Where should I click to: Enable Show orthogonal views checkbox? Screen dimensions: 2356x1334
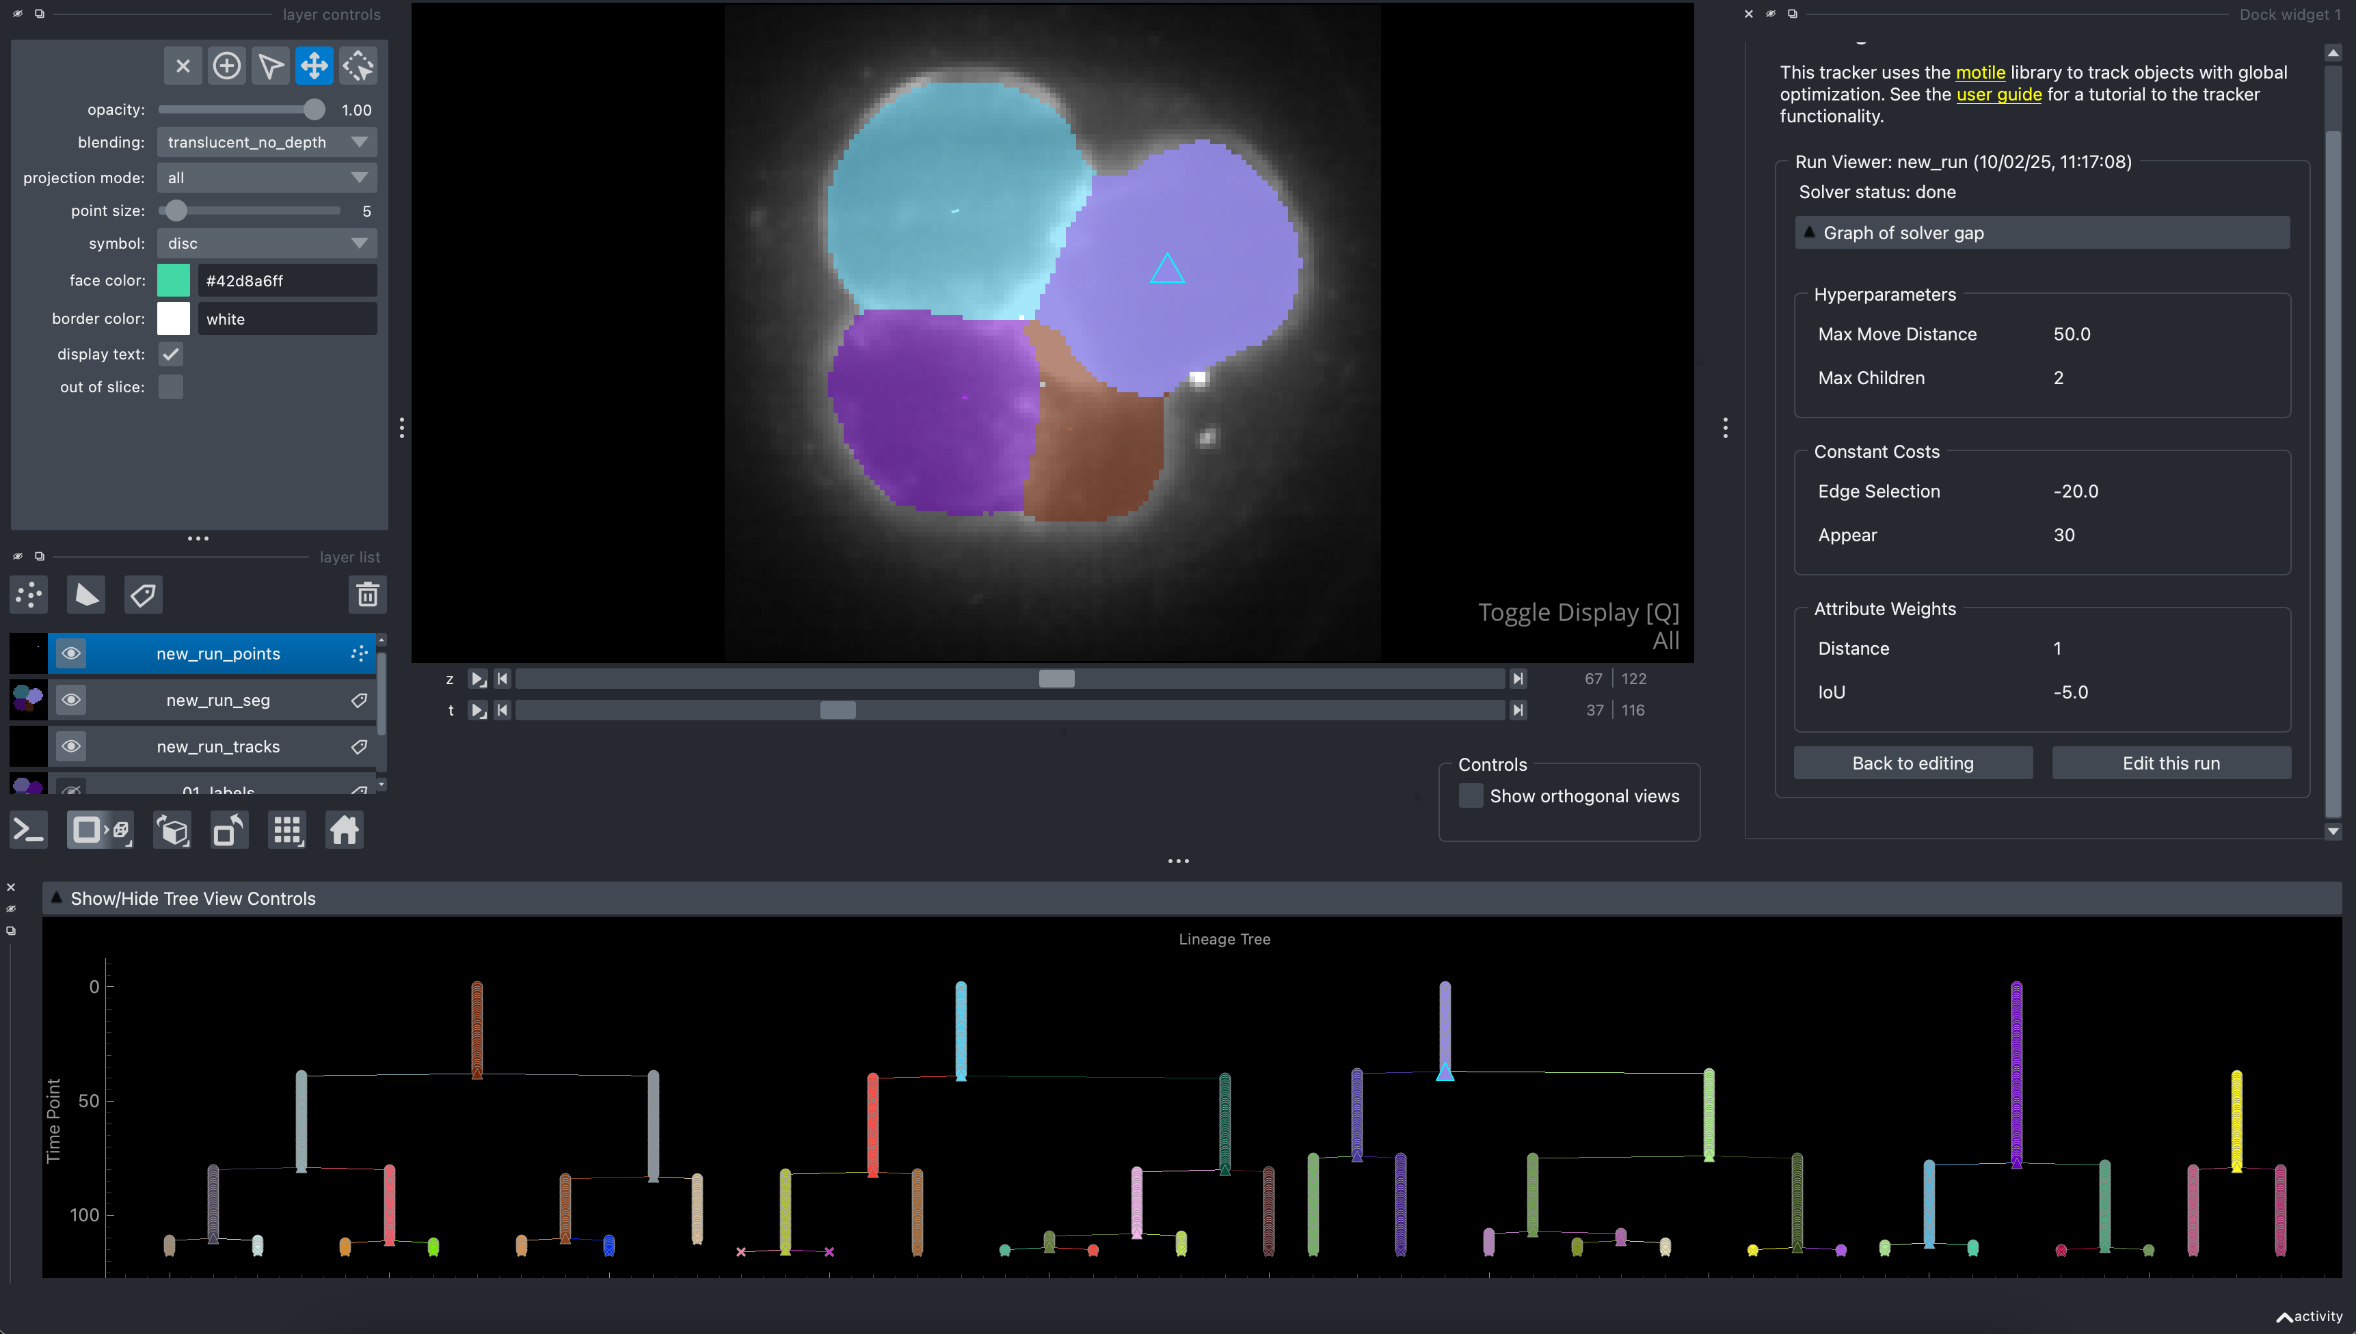(x=1471, y=796)
